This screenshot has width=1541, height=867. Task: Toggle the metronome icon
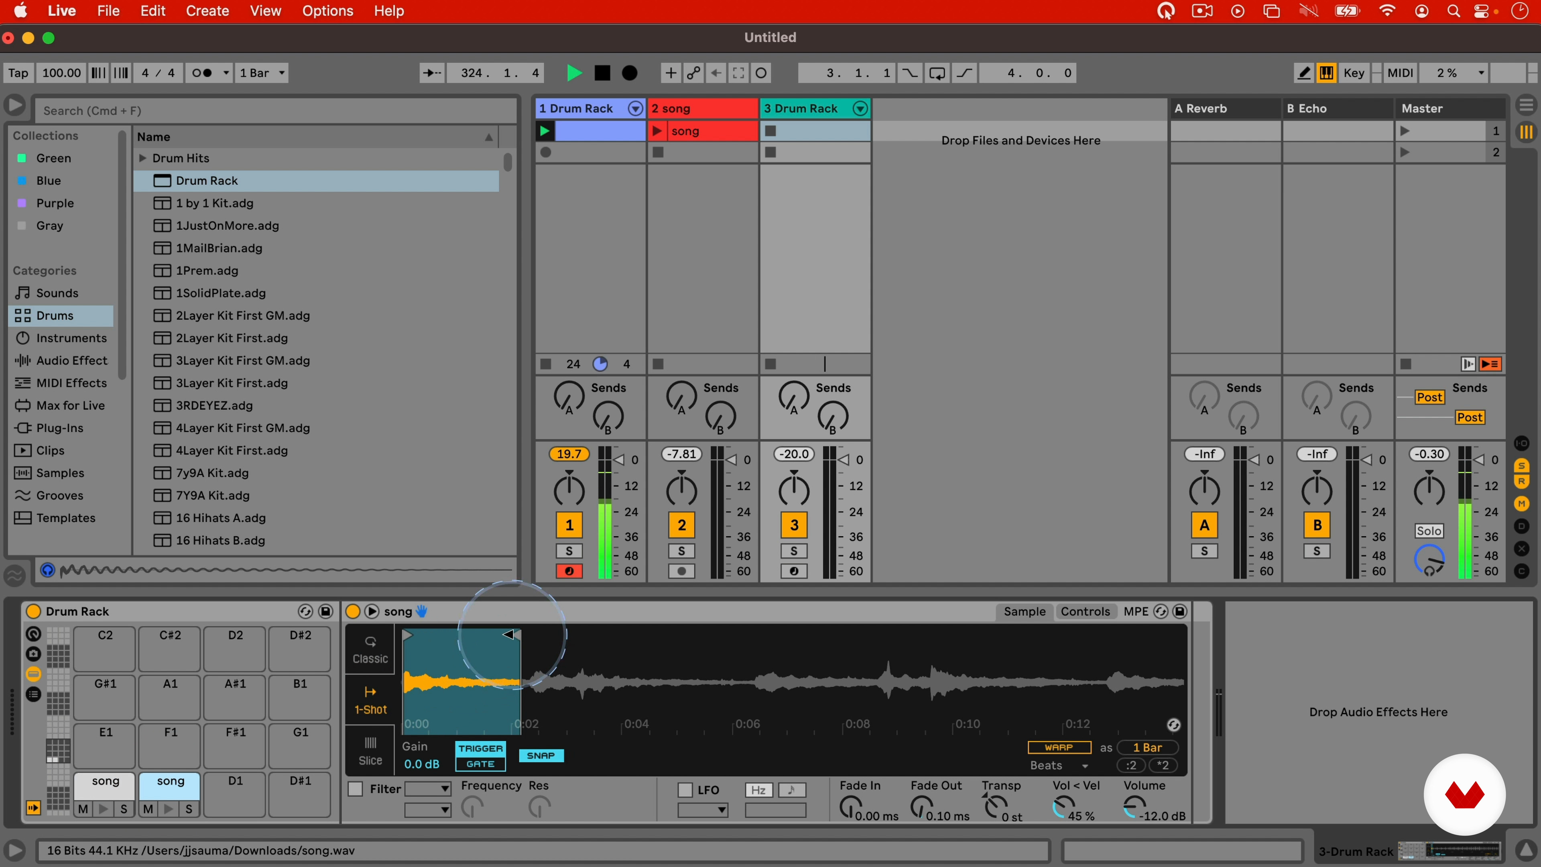[201, 73]
